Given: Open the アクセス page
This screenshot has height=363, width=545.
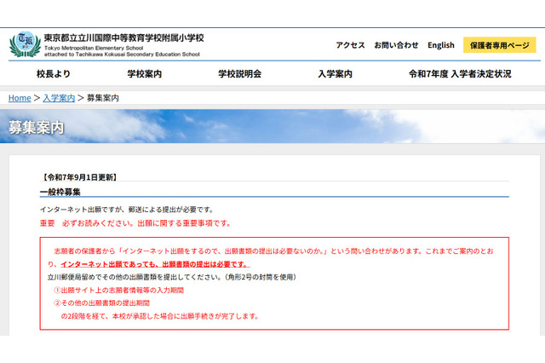Looking at the screenshot, I should 350,45.
